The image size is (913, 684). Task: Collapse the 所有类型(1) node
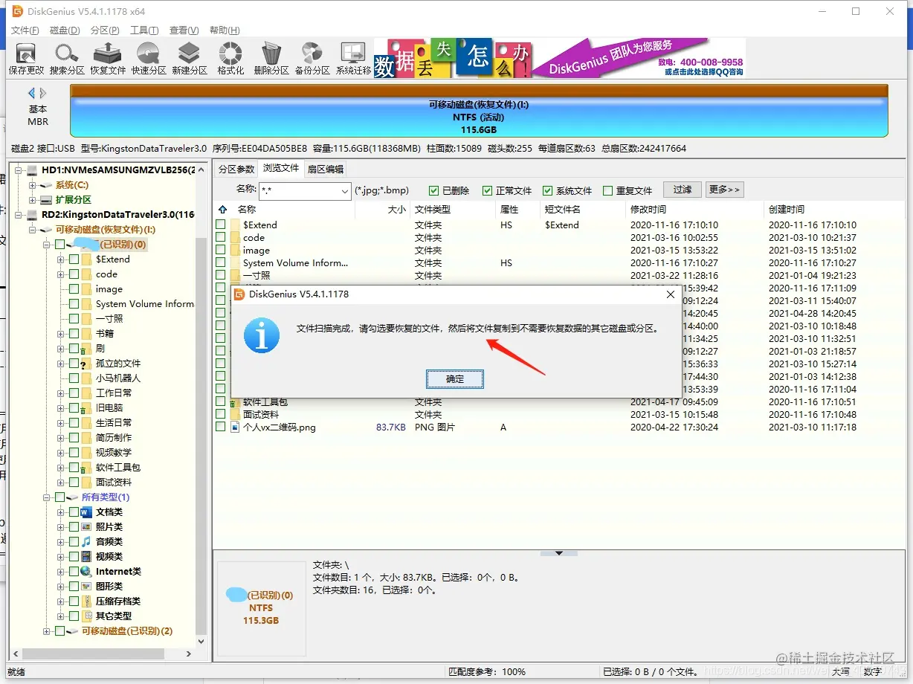point(47,497)
